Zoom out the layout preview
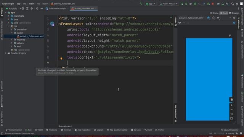This screenshot has height=137, width=244. [231, 110]
